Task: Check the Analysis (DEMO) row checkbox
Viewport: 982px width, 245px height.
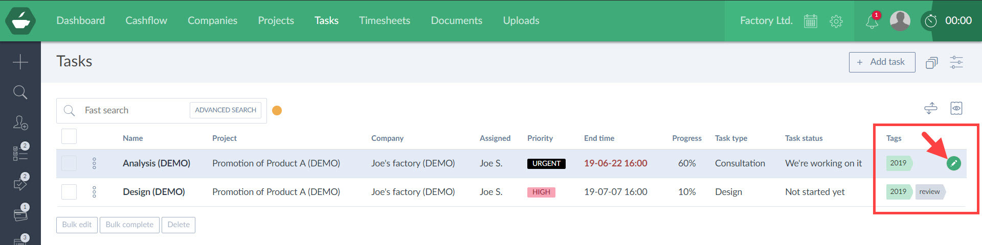Action: click(69, 163)
